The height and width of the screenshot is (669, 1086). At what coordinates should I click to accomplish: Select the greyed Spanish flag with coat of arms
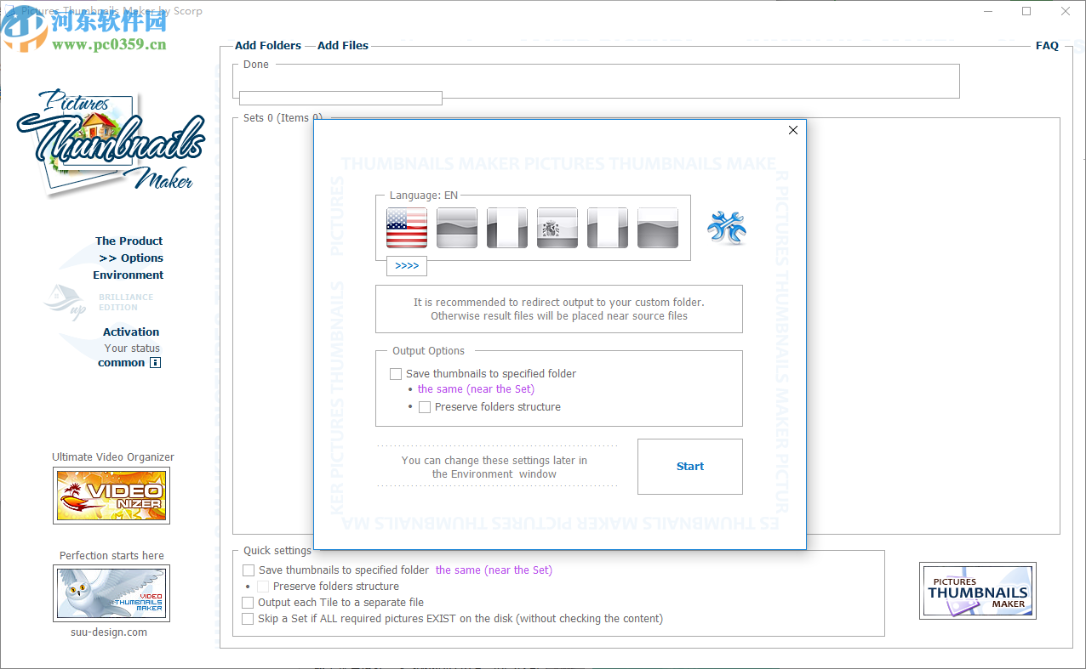(x=557, y=228)
